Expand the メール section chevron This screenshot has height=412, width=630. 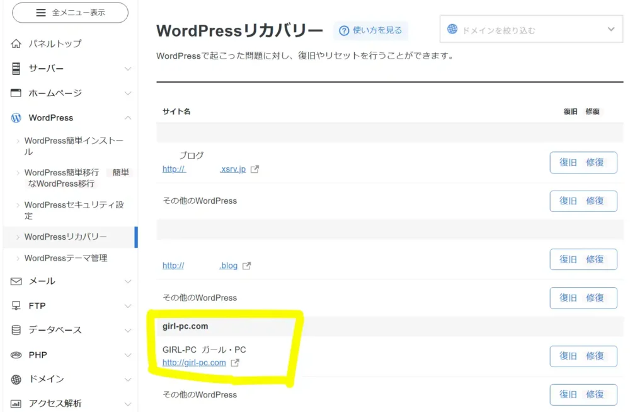pos(127,281)
